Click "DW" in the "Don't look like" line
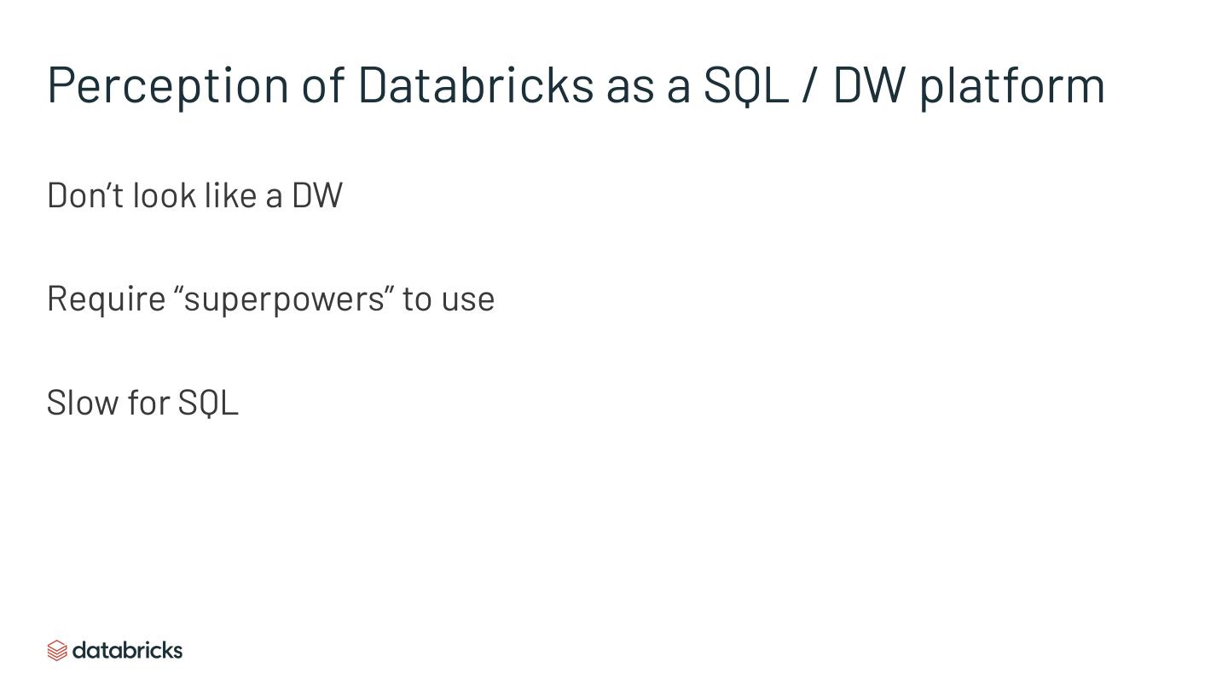Screen dimensions: 1228x691 pyautogui.click(x=317, y=195)
